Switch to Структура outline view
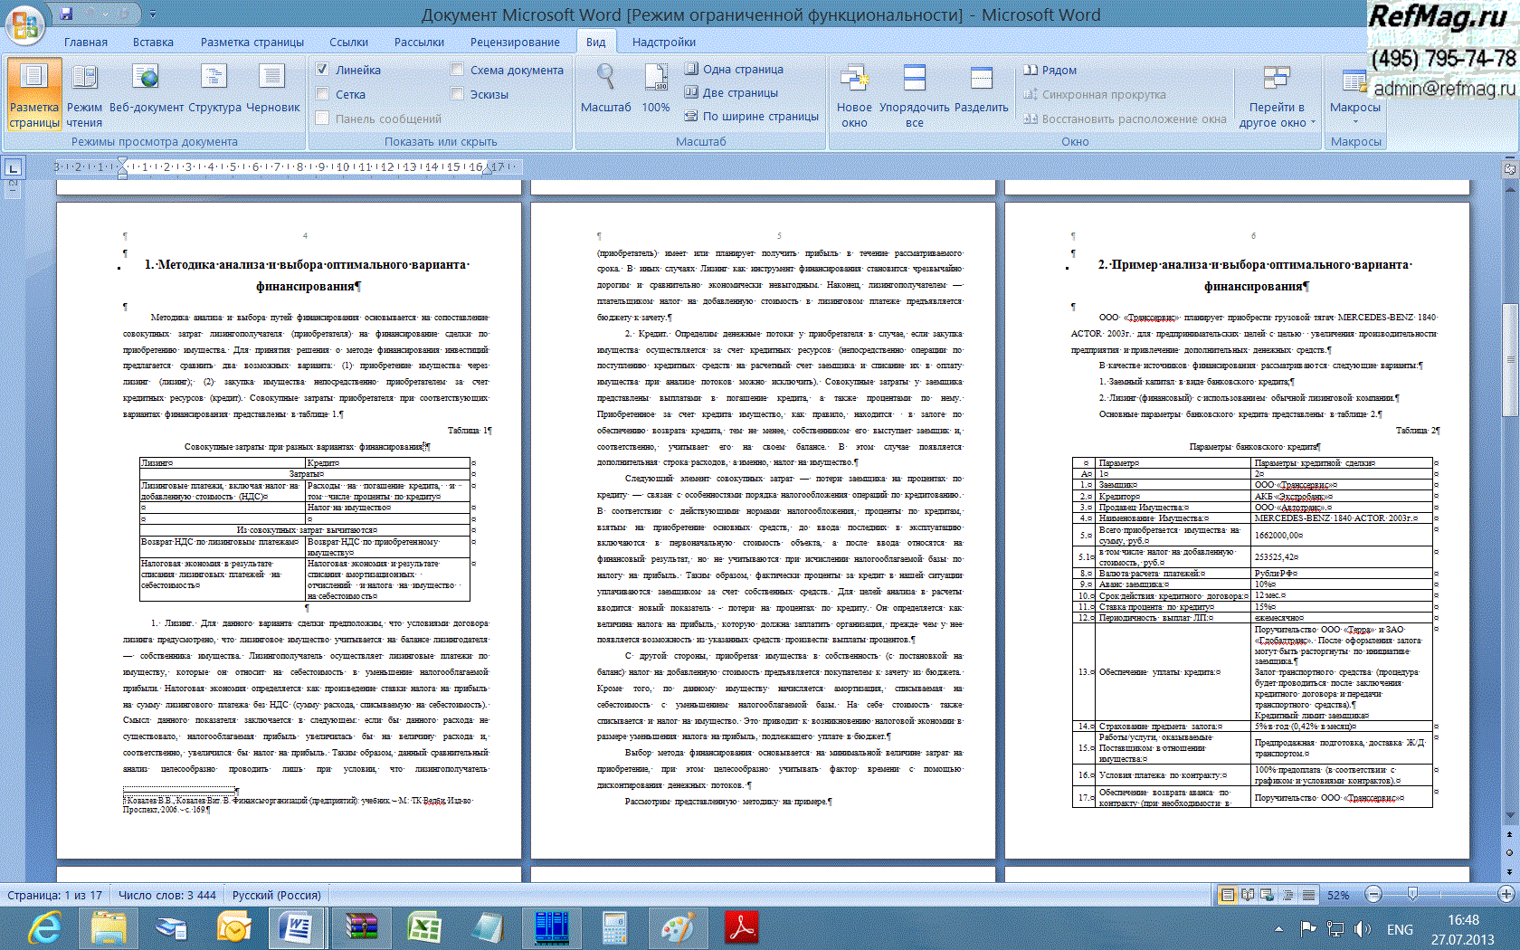 pos(214,80)
